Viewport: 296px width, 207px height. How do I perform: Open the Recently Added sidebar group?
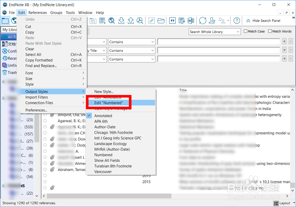coord(9,59)
